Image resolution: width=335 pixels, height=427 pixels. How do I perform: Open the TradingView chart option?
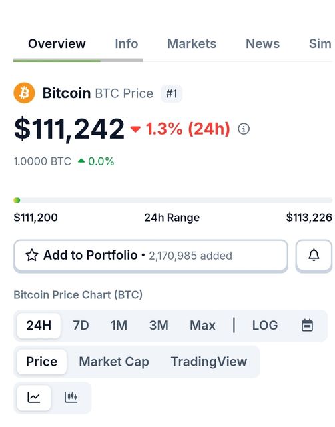click(209, 362)
